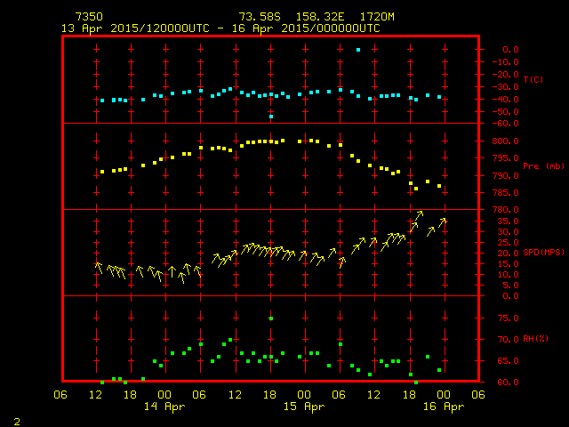Screen dimensions: 569x427
Task: Click the green humidity outlier at 75%
Action: click(271, 318)
